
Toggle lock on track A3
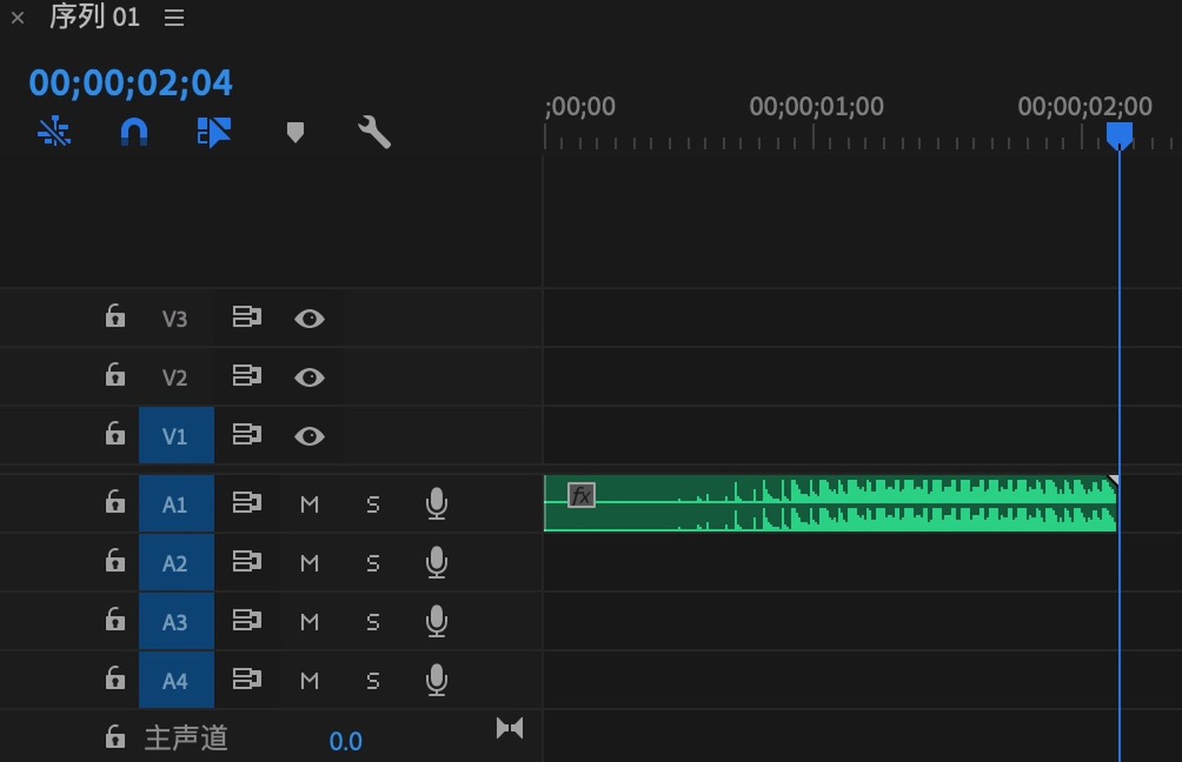(x=115, y=619)
